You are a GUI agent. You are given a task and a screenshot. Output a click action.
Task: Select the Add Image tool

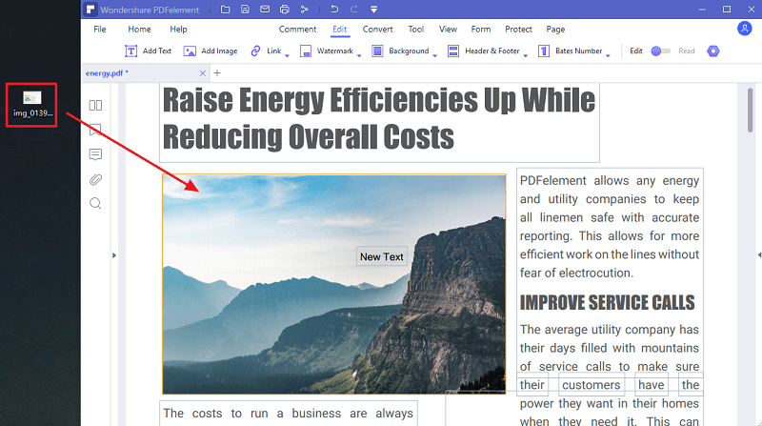211,51
